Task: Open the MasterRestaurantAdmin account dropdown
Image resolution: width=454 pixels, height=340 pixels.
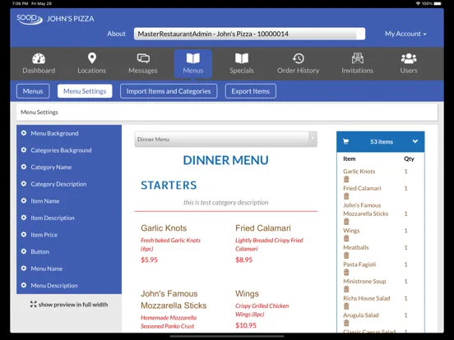Action: 249,34
